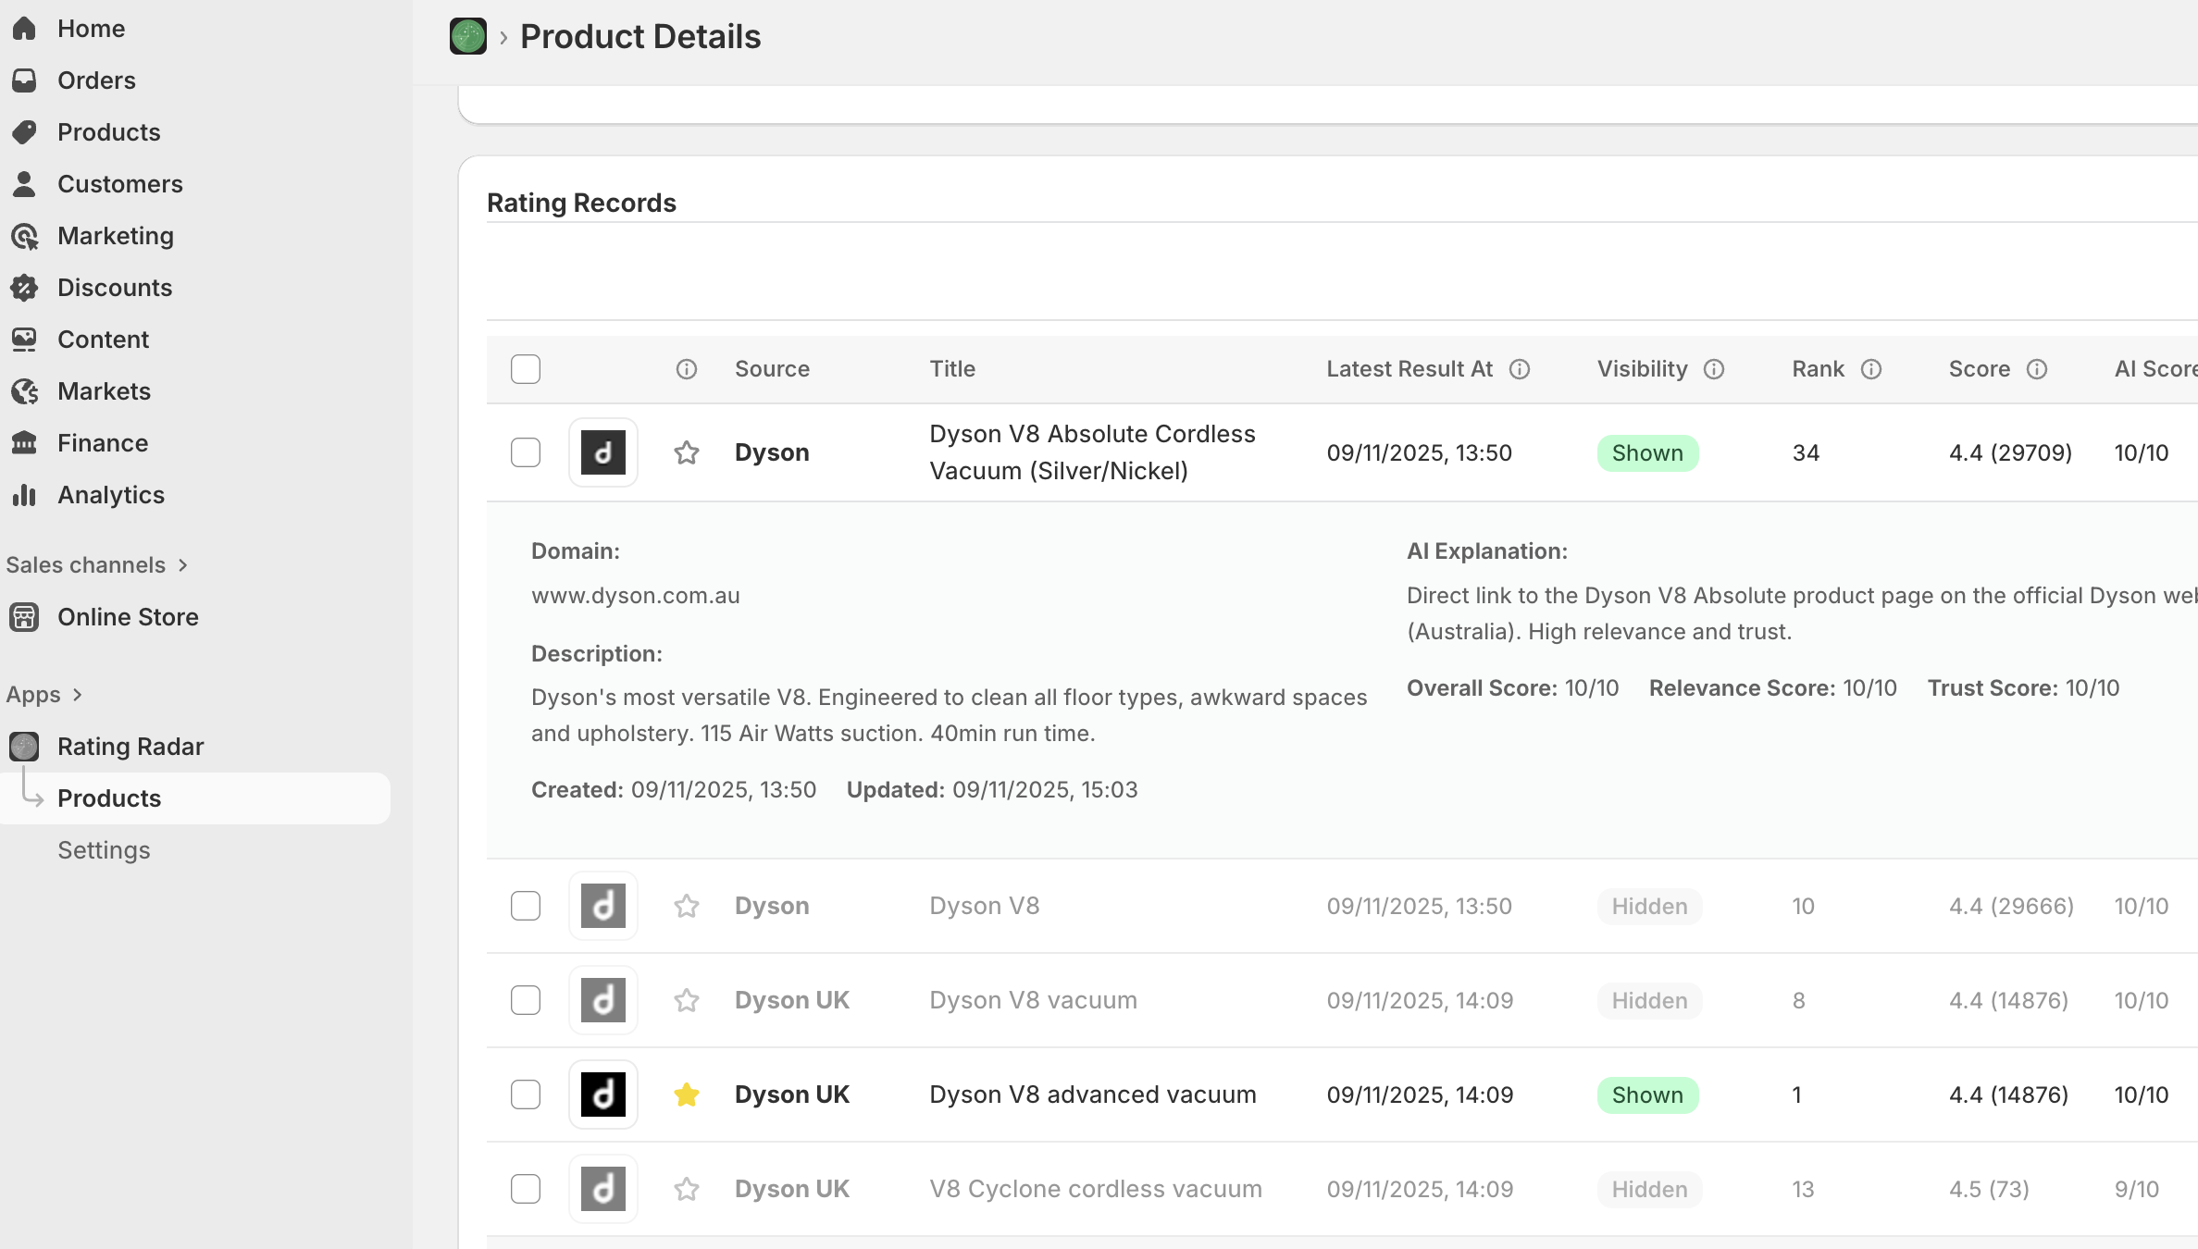2198x1249 pixels.
Task: Click the Discounts icon
Action: click(25, 288)
